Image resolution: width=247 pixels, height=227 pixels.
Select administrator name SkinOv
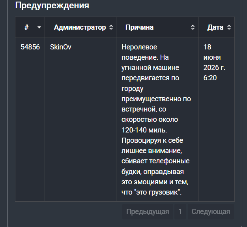[61, 47]
